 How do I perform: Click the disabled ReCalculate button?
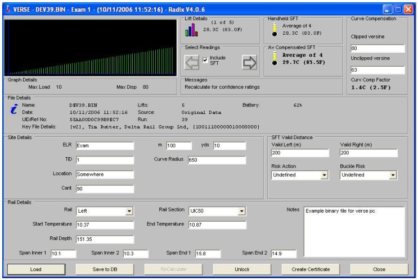(173, 269)
